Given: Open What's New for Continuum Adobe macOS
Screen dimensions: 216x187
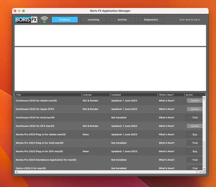Looking at the screenshot, I should [x=166, y=101].
